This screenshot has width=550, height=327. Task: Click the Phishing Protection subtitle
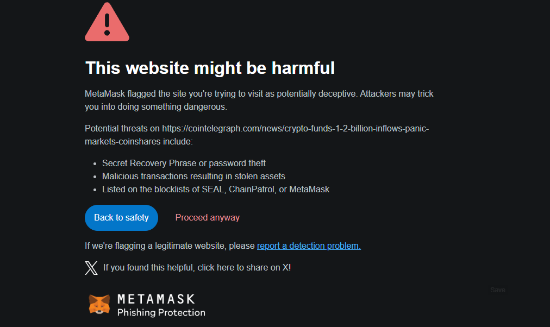pos(161,312)
